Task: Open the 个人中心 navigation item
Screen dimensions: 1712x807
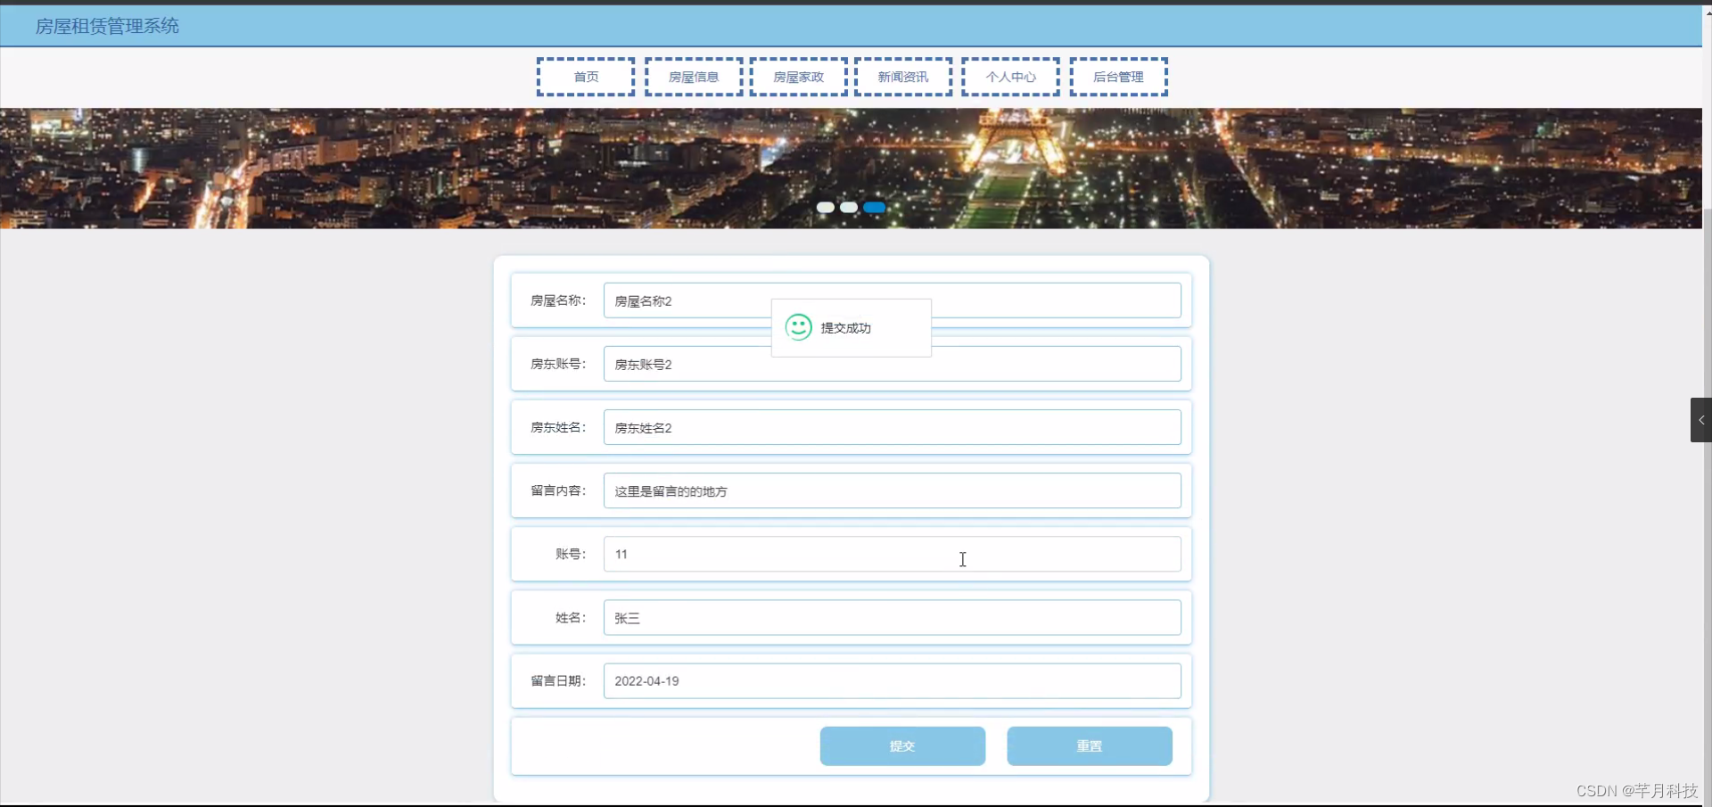Action: click(x=1009, y=77)
